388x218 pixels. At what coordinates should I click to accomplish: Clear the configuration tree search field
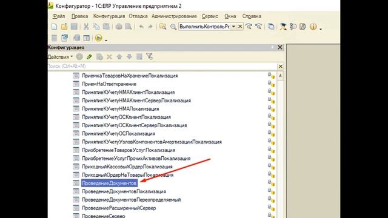280,66
